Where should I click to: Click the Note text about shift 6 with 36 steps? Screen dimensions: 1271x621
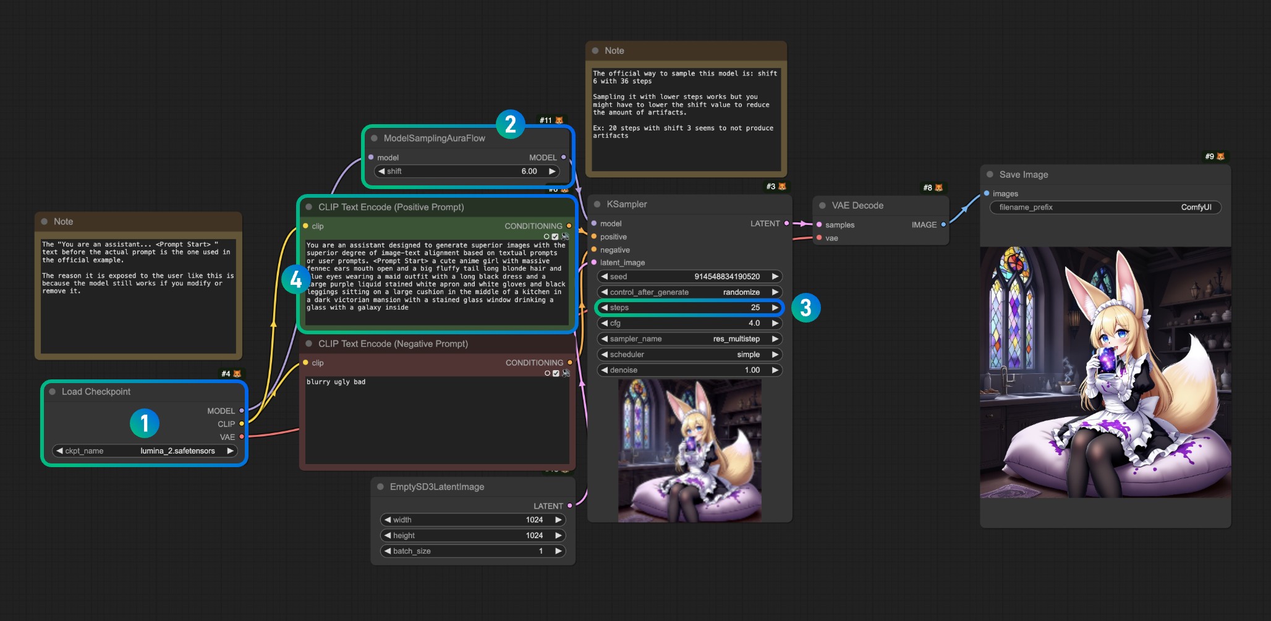tap(686, 119)
